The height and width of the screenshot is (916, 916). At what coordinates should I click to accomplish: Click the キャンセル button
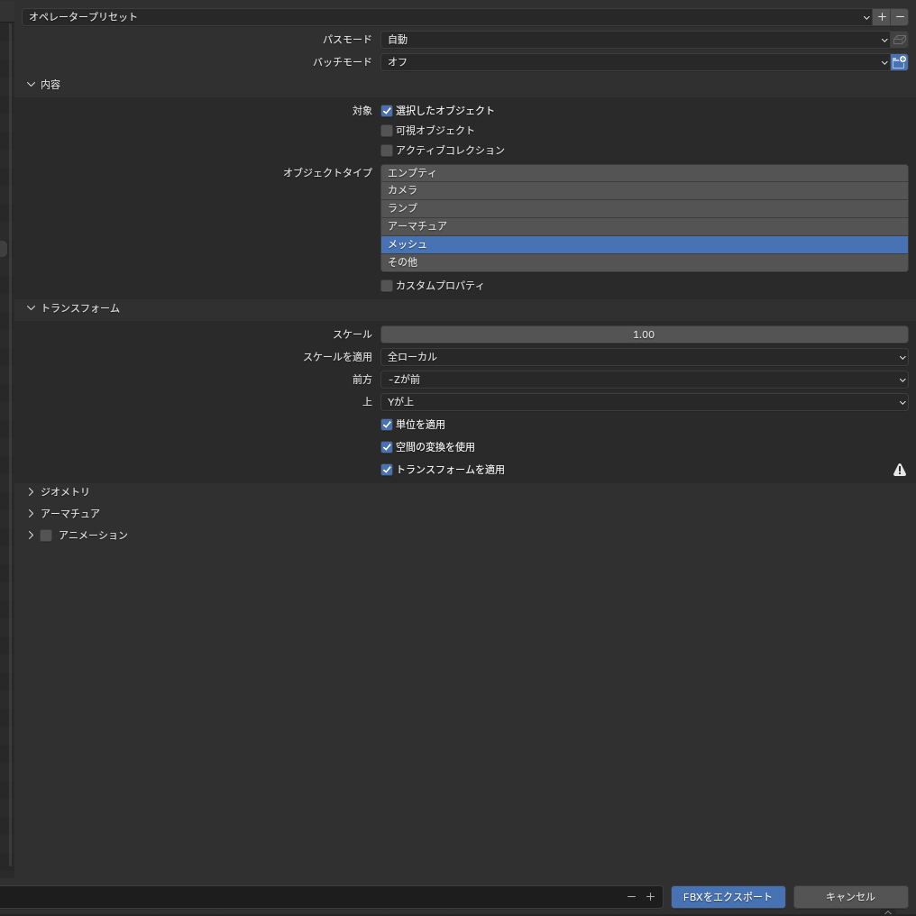(850, 897)
